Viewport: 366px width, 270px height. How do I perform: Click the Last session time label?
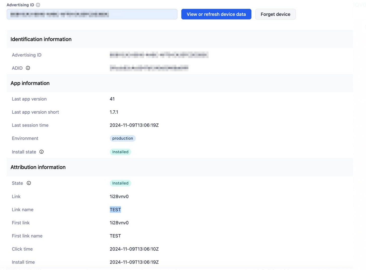click(x=30, y=125)
